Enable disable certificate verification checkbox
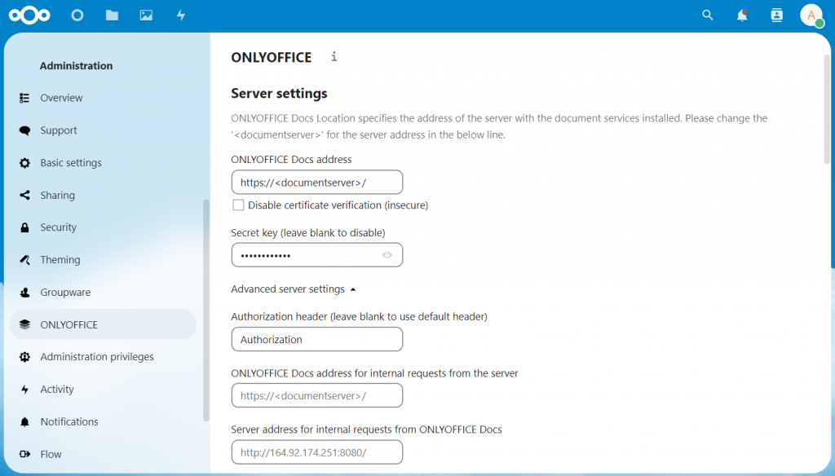The width and height of the screenshot is (835, 476). (238, 205)
